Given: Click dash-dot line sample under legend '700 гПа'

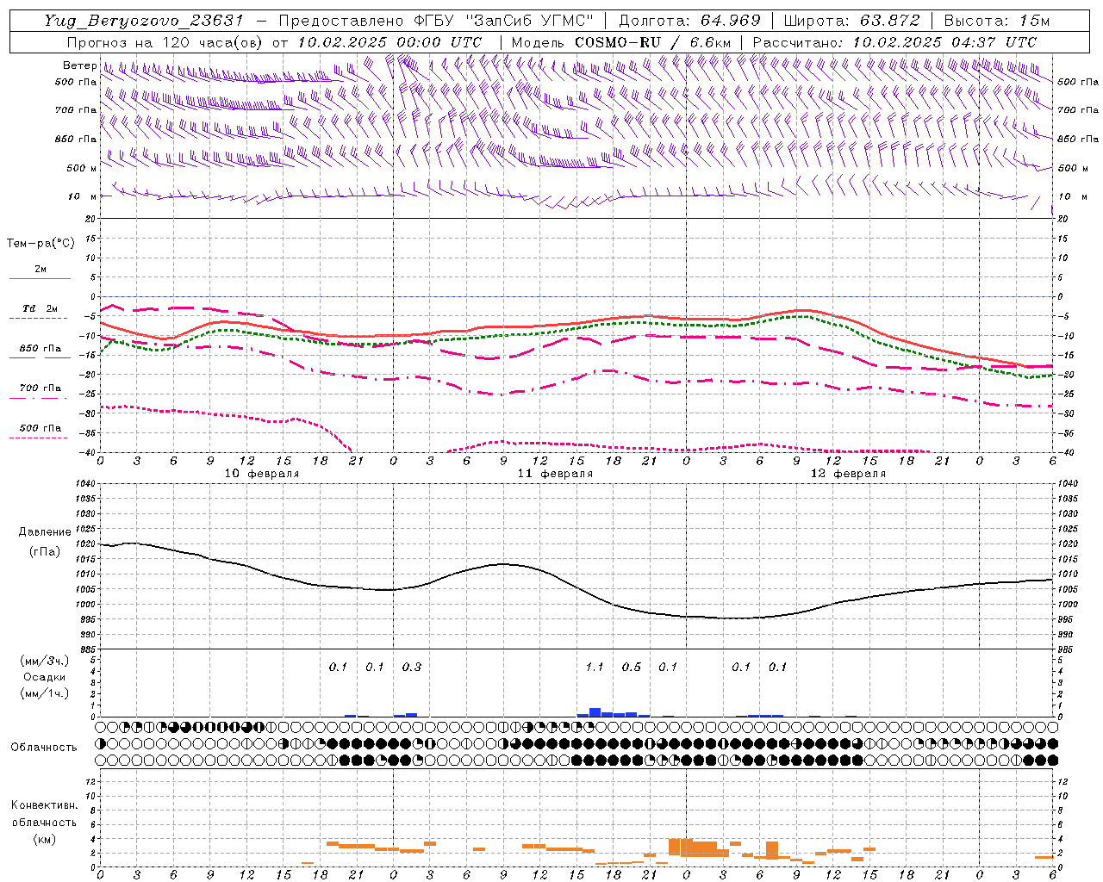Looking at the screenshot, I should click(40, 398).
